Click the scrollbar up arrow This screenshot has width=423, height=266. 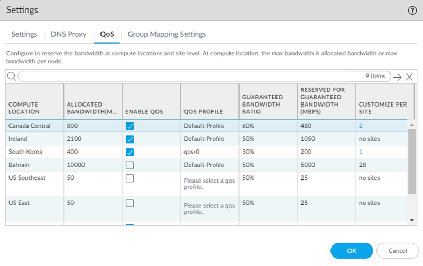tap(412, 124)
